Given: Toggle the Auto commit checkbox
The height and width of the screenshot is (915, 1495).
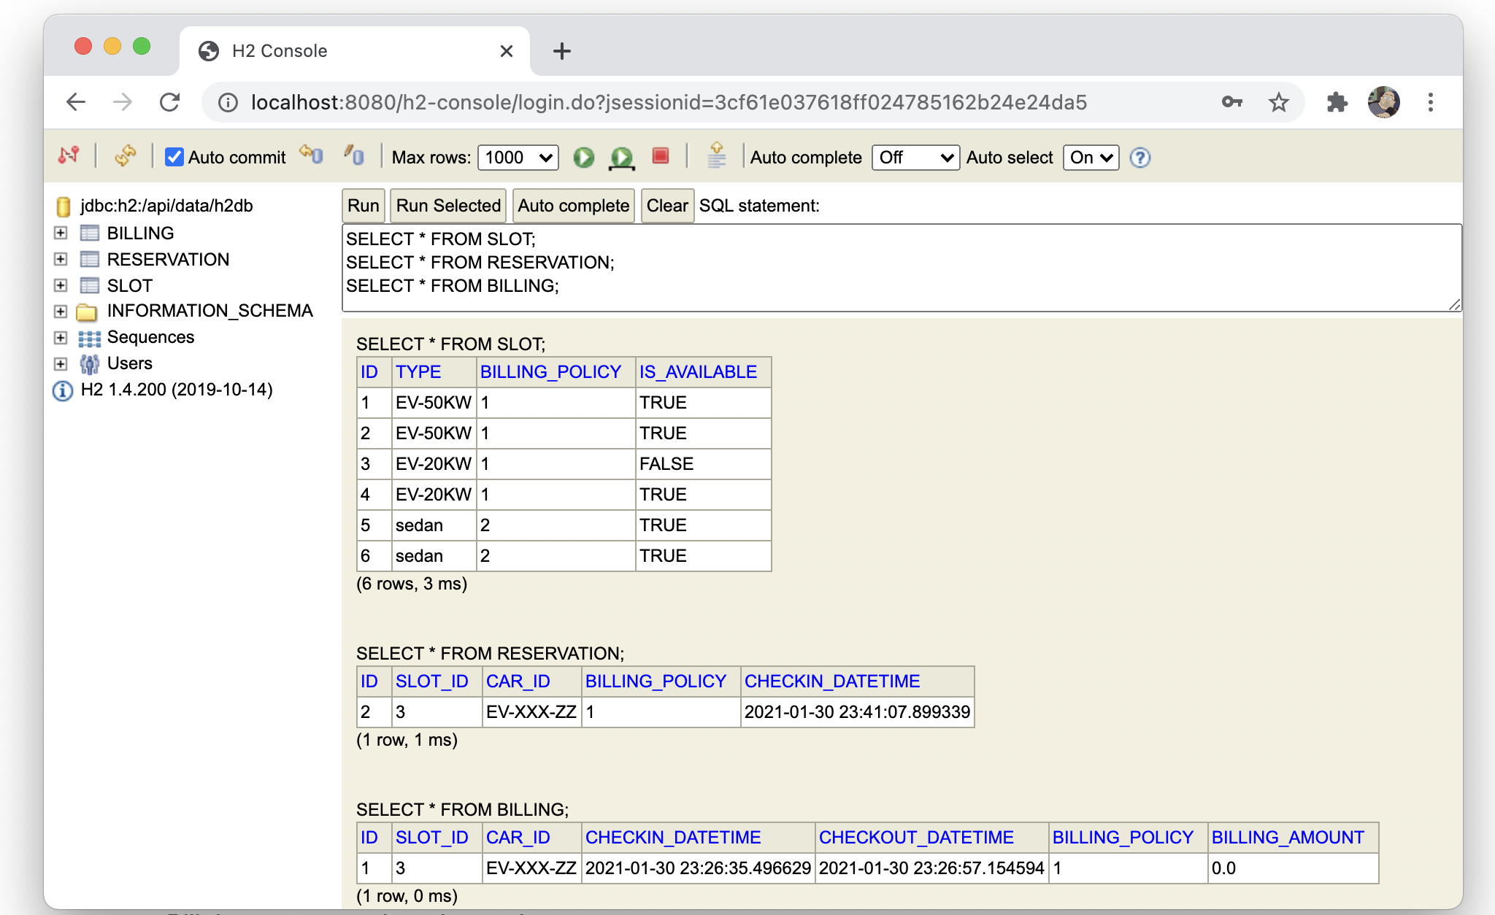Looking at the screenshot, I should click(x=174, y=158).
